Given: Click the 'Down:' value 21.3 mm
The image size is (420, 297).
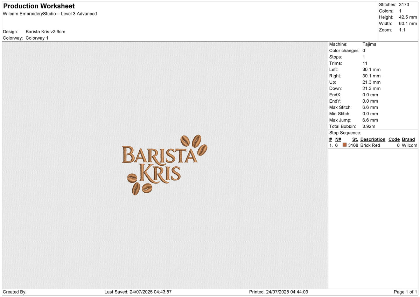Looking at the screenshot, I should point(372,88).
